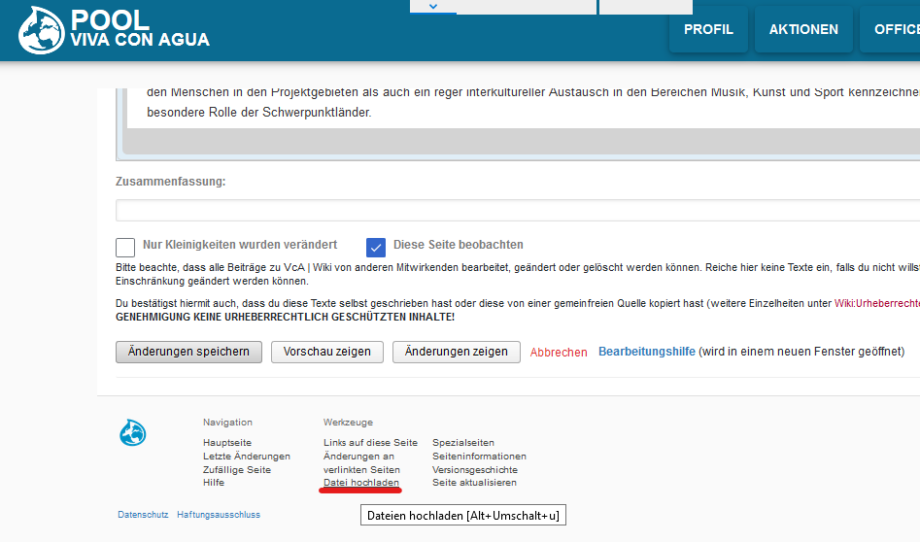
Task: Click 'Vorschau zeigen' button
Action: (327, 352)
